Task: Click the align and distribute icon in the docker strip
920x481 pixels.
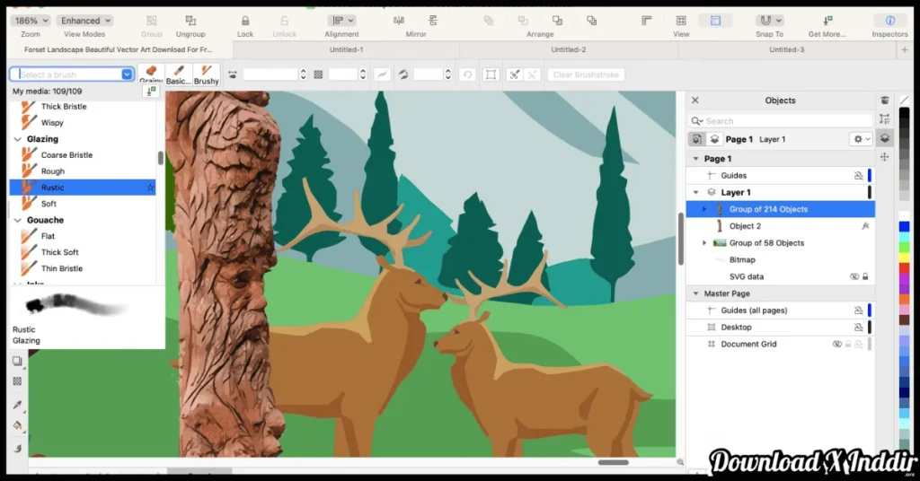Action: point(885,119)
